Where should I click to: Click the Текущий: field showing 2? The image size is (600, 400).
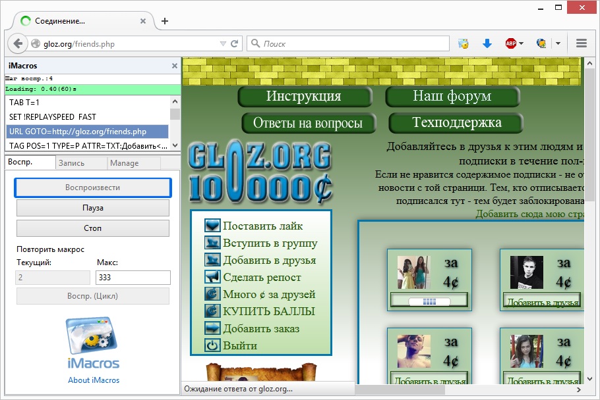(53, 278)
